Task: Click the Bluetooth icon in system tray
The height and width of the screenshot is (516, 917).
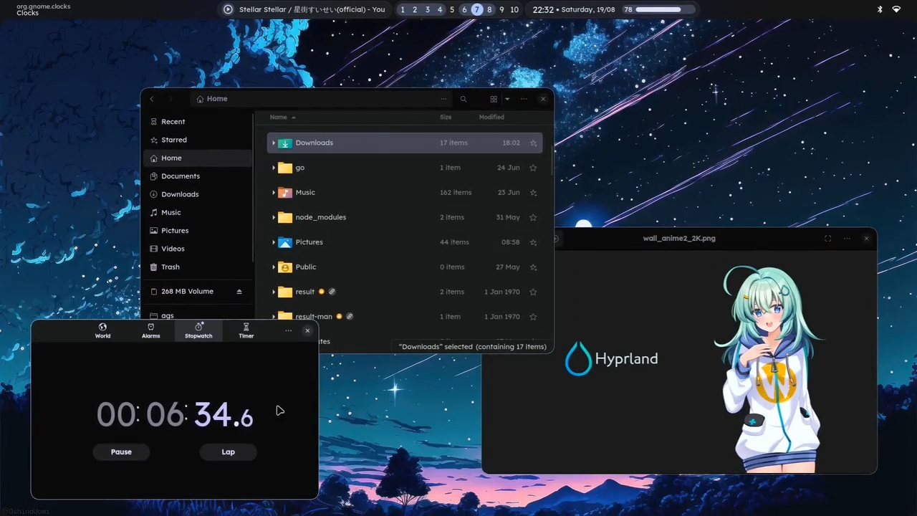Action: (880, 9)
